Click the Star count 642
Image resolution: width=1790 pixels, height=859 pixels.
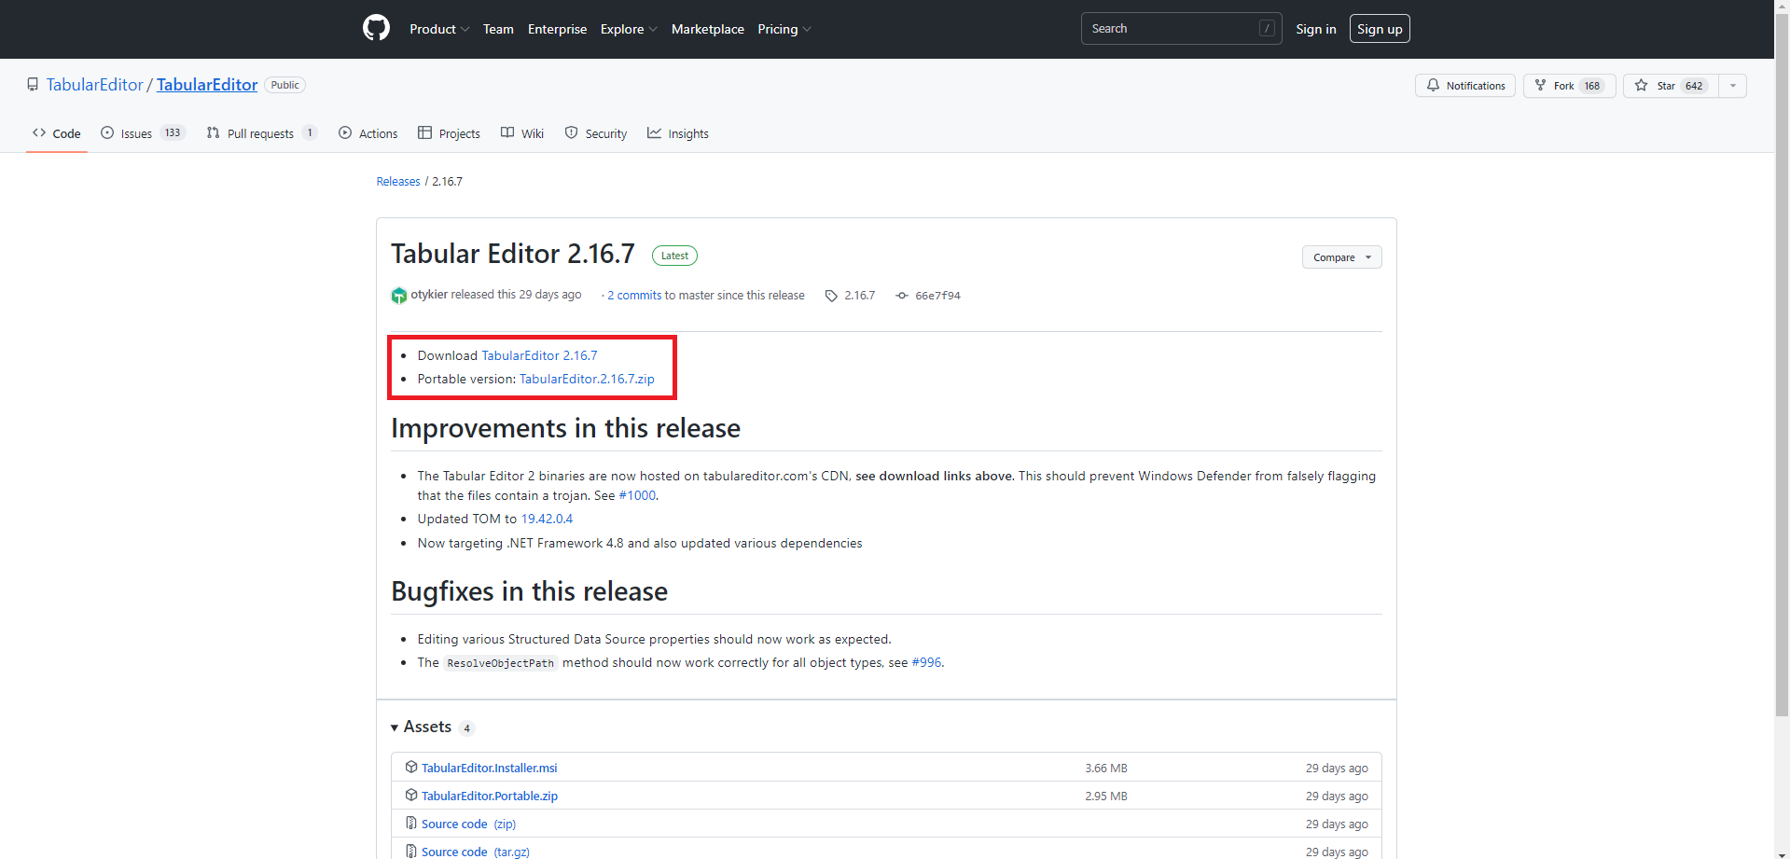click(1694, 86)
